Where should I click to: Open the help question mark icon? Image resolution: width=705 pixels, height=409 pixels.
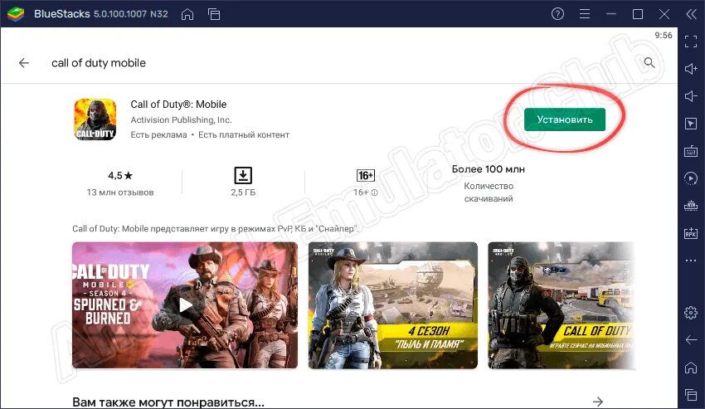tap(557, 14)
